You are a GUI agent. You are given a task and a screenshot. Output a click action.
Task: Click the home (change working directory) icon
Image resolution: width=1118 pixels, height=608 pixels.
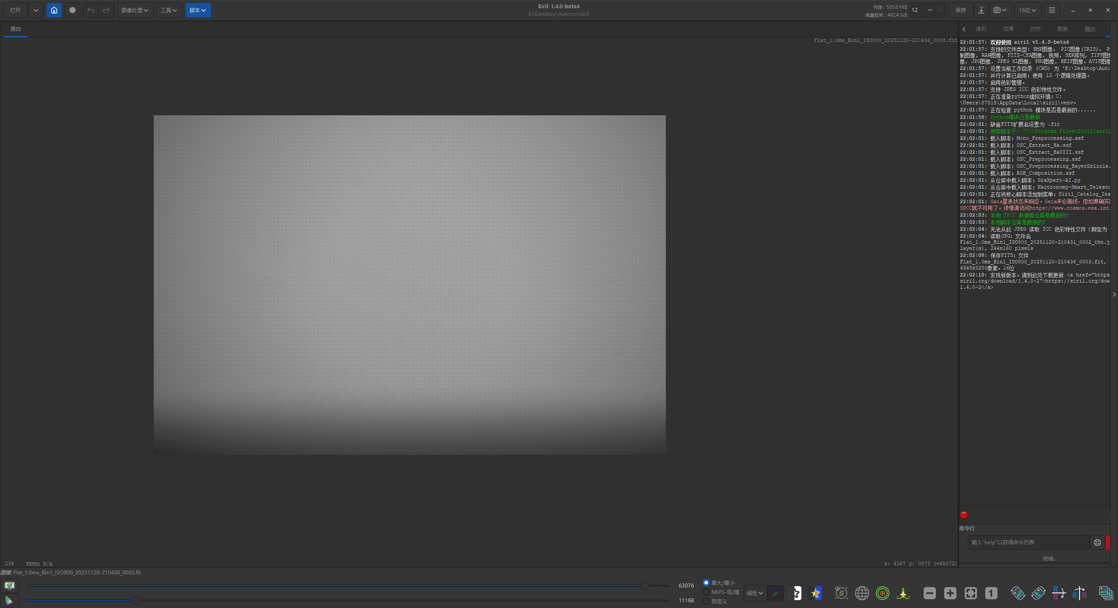coord(54,10)
